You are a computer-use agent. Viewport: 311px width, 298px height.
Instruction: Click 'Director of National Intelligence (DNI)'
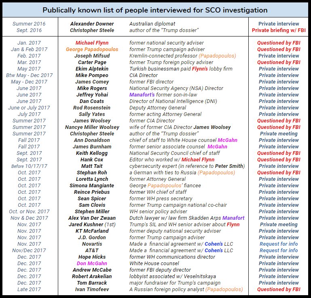(x=173, y=101)
